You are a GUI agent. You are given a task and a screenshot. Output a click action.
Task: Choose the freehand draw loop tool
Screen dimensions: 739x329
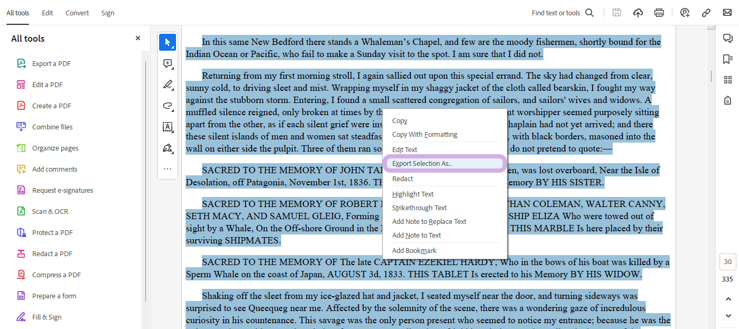[x=168, y=106]
